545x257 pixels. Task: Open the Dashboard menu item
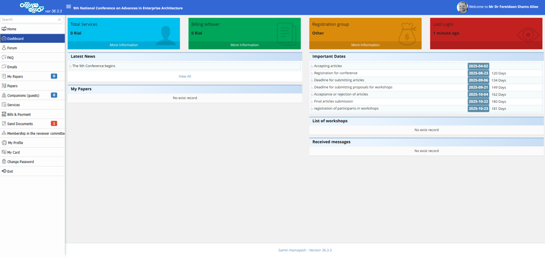[15, 39]
